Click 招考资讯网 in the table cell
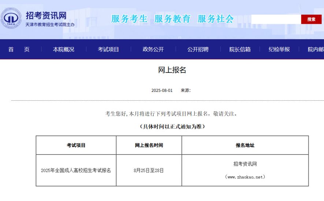 click(x=245, y=164)
